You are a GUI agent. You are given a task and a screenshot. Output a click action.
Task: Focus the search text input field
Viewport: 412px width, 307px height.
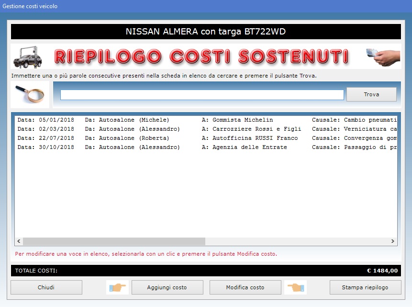pos(202,95)
